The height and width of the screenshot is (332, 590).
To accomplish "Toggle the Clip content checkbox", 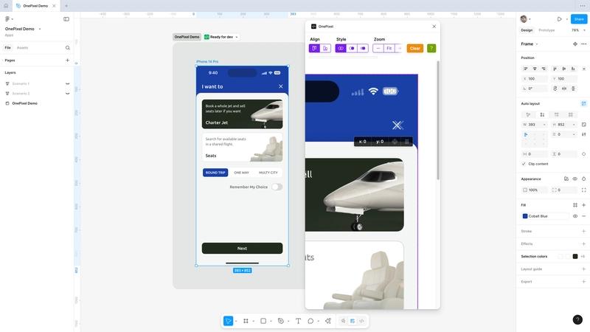I will coord(524,164).
